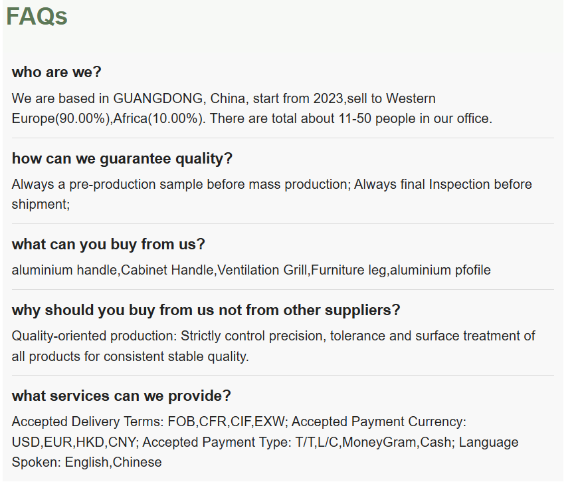The image size is (578, 482).
Task: Select 'what services can we provide?' heading
Action: tap(122, 396)
